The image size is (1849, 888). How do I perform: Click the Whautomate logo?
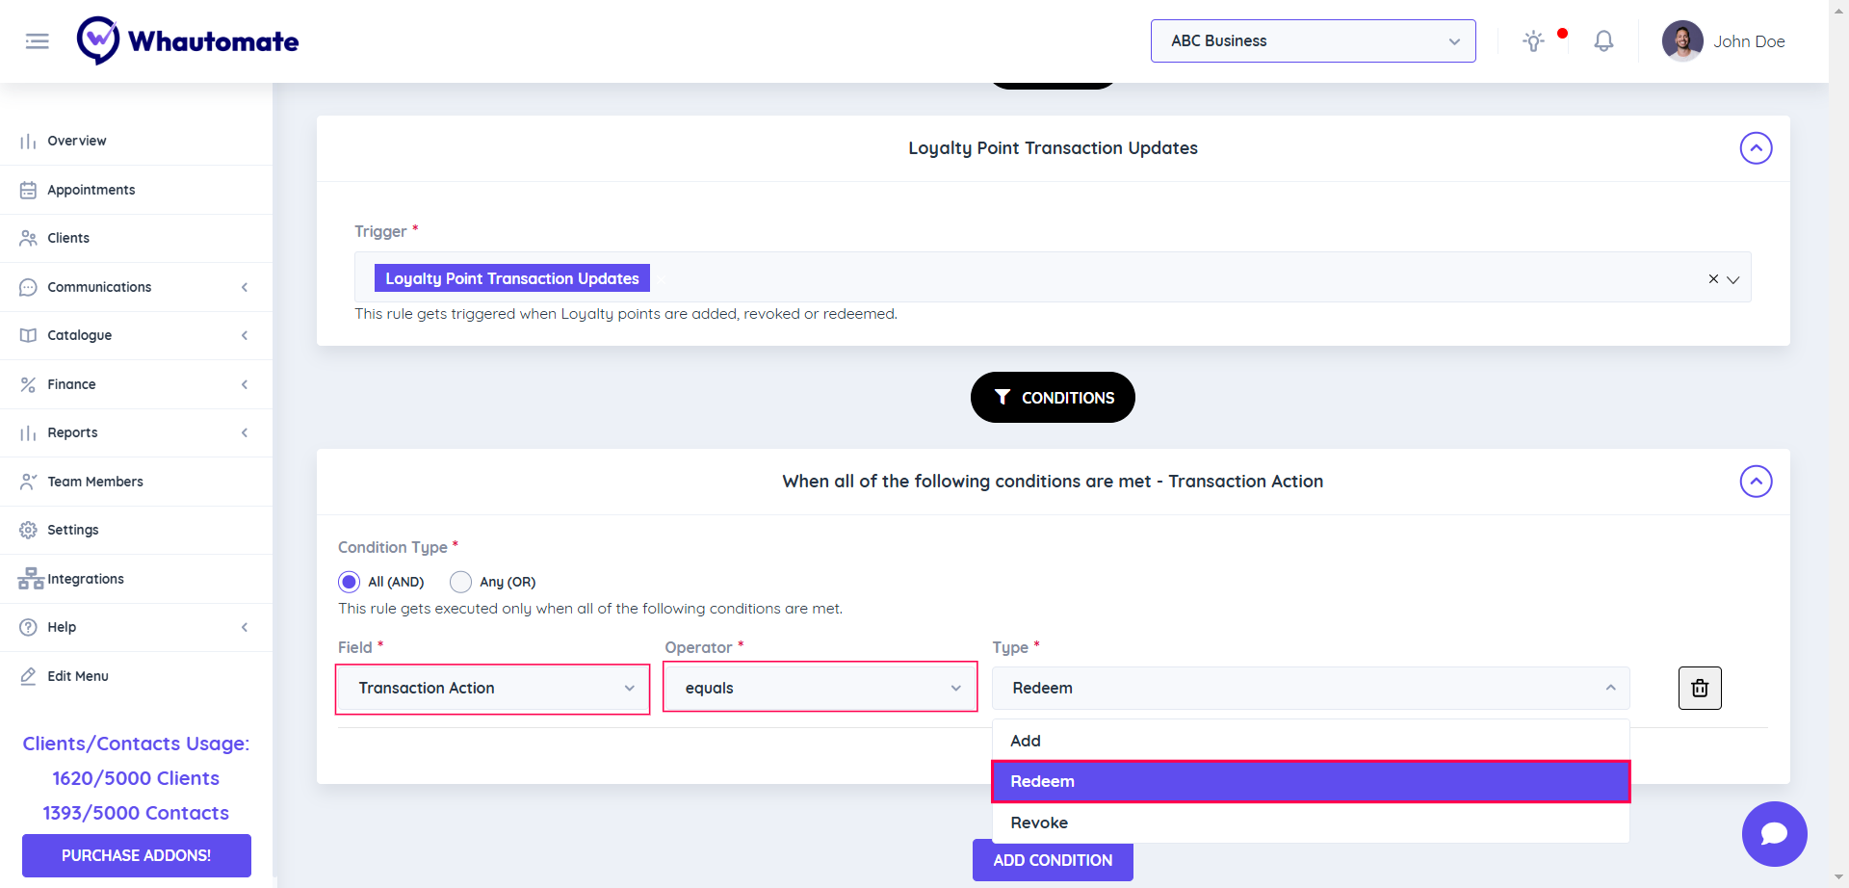point(188,41)
